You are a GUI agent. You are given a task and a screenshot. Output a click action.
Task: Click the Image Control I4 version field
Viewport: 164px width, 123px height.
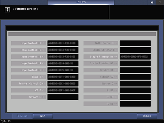(63, 63)
